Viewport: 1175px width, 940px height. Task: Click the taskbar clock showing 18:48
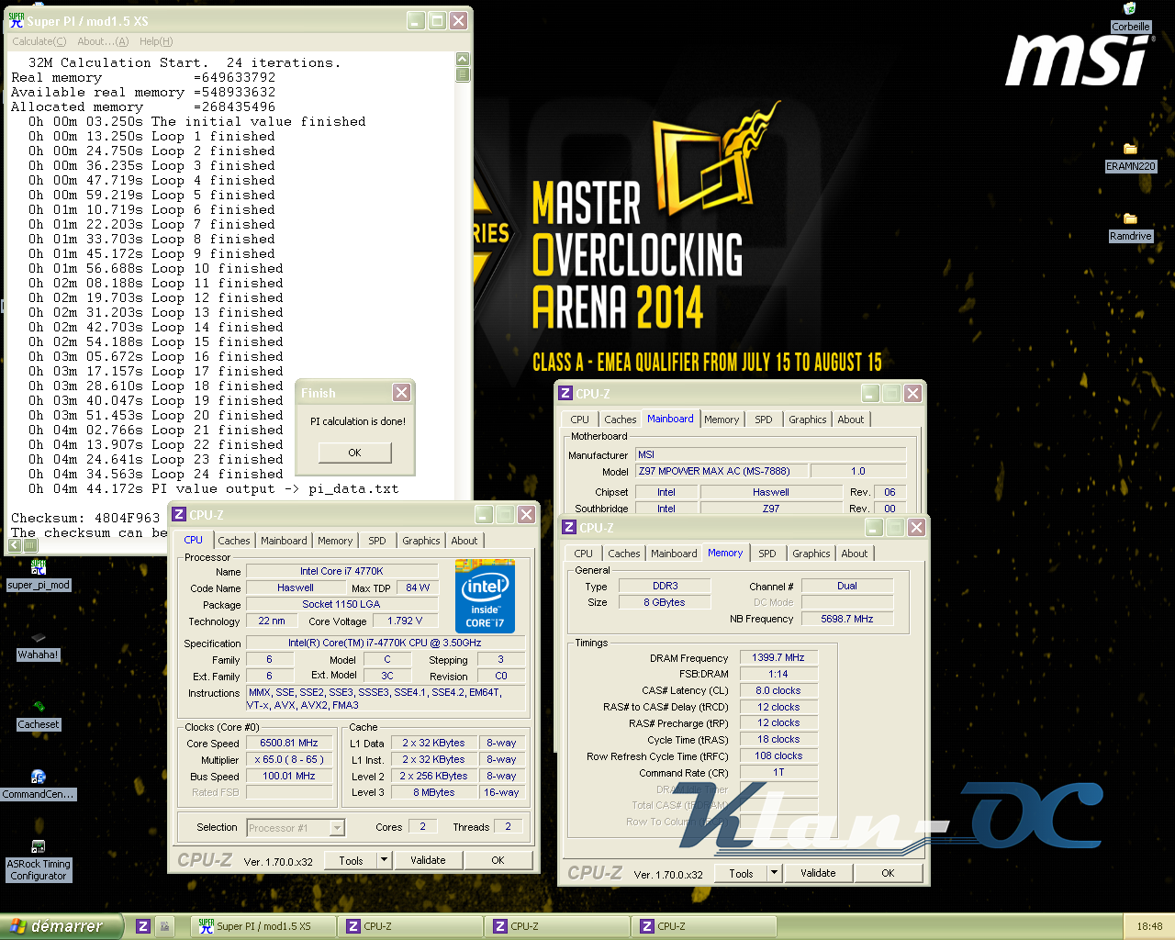click(x=1149, y=926)
